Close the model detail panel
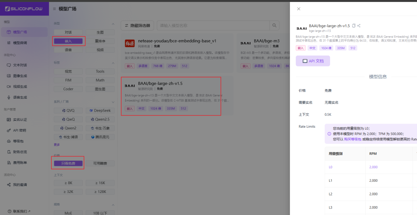 (298, 9)
